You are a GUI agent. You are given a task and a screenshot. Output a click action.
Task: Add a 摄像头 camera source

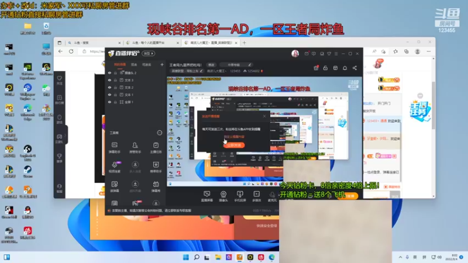click(223, 196)
